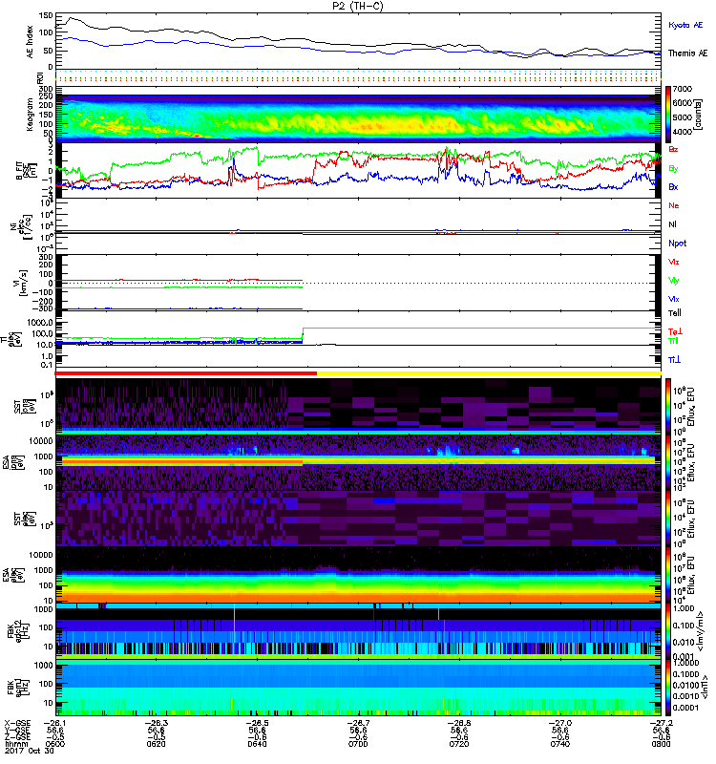Select the red Ne legend label
The width and height of the screenshot is (716, 764).
tap(674, 206)
